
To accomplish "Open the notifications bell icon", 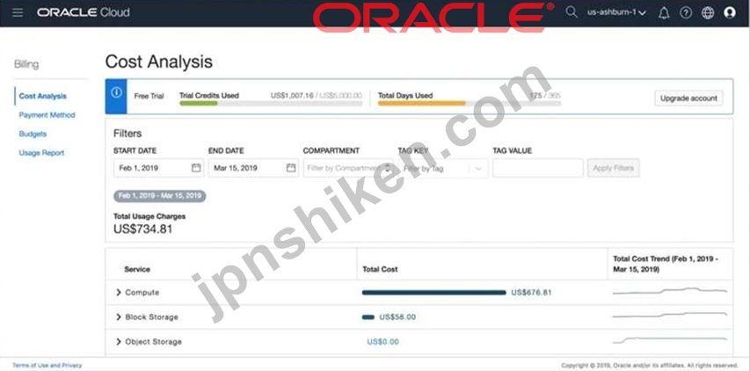I will coord(664,13).
